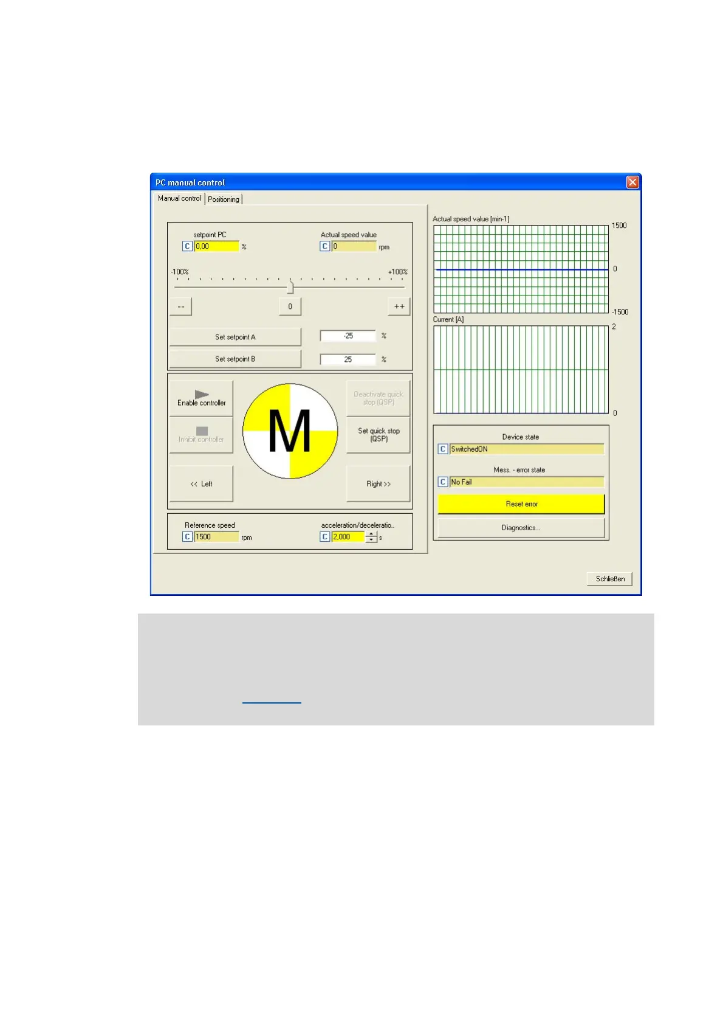The width and height of the screenshot is (723, 1024).
Task: Click Set setpoint A button
Action: (235, 337)
